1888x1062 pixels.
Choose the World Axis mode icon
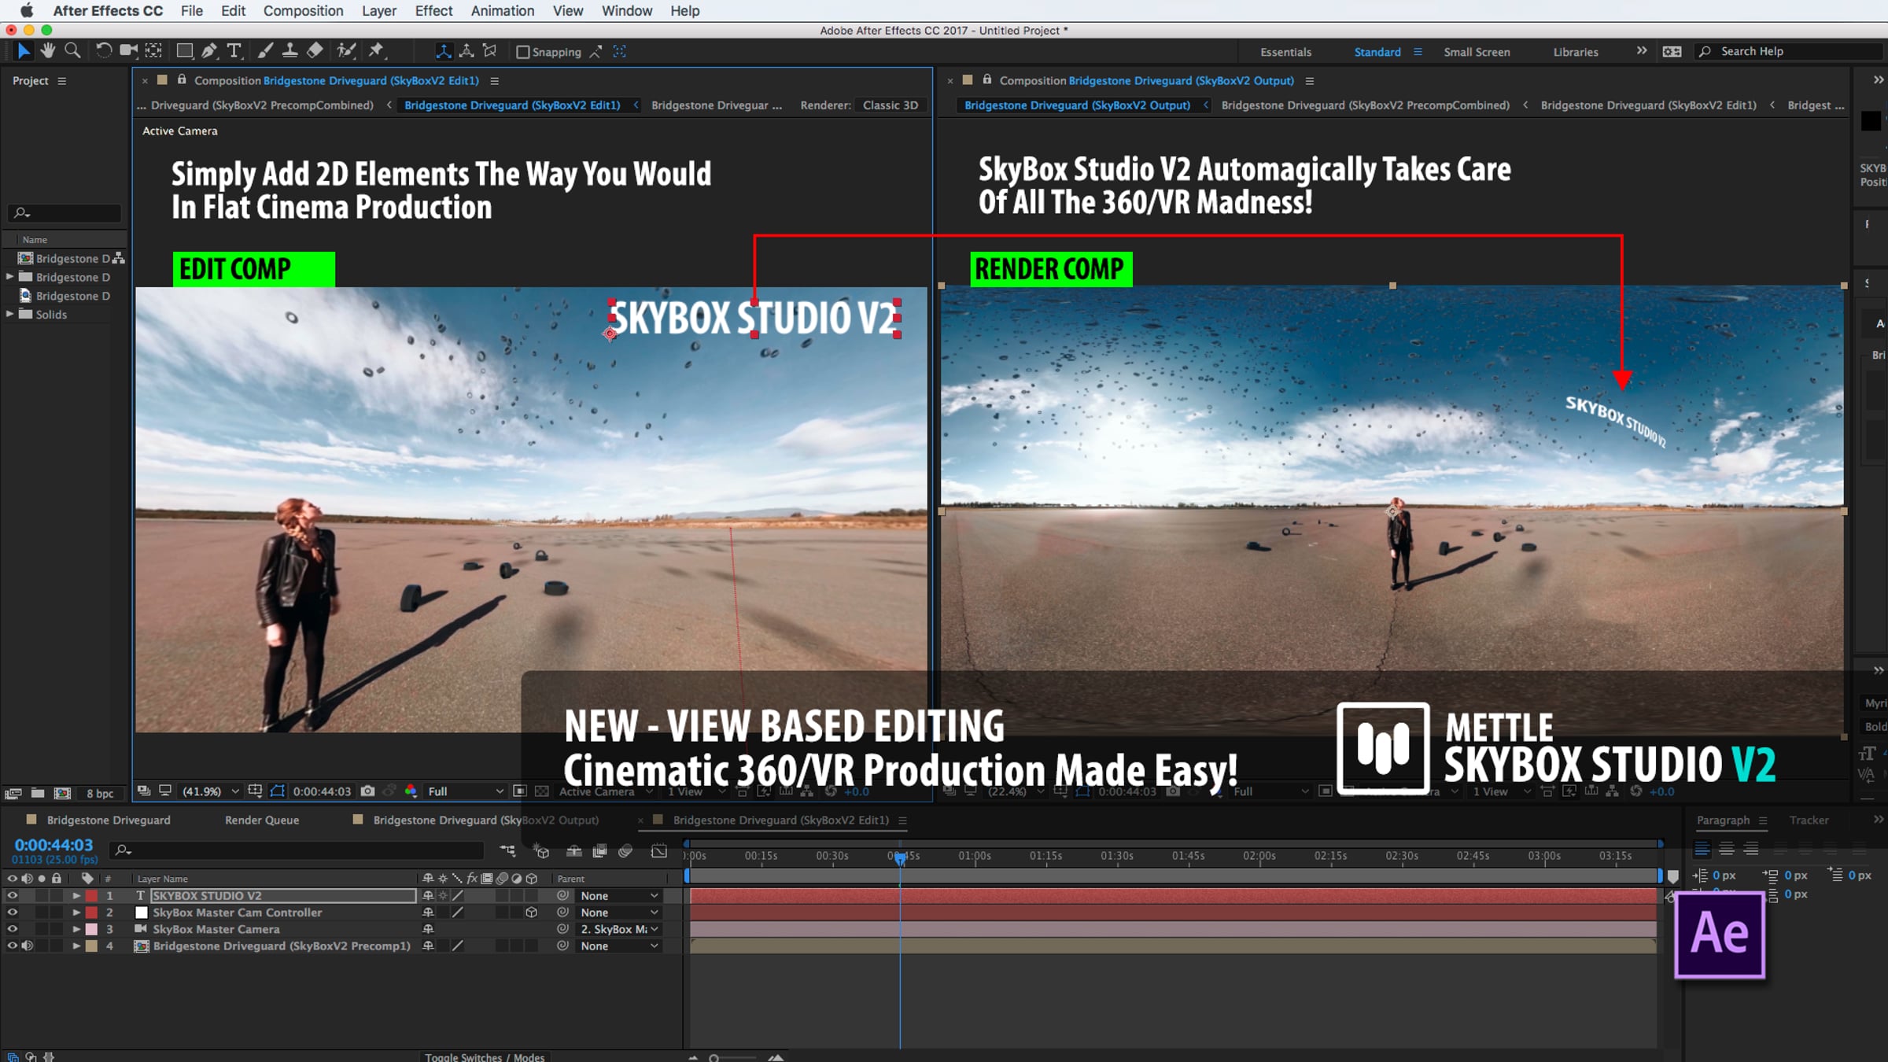[x=466, y=51]
